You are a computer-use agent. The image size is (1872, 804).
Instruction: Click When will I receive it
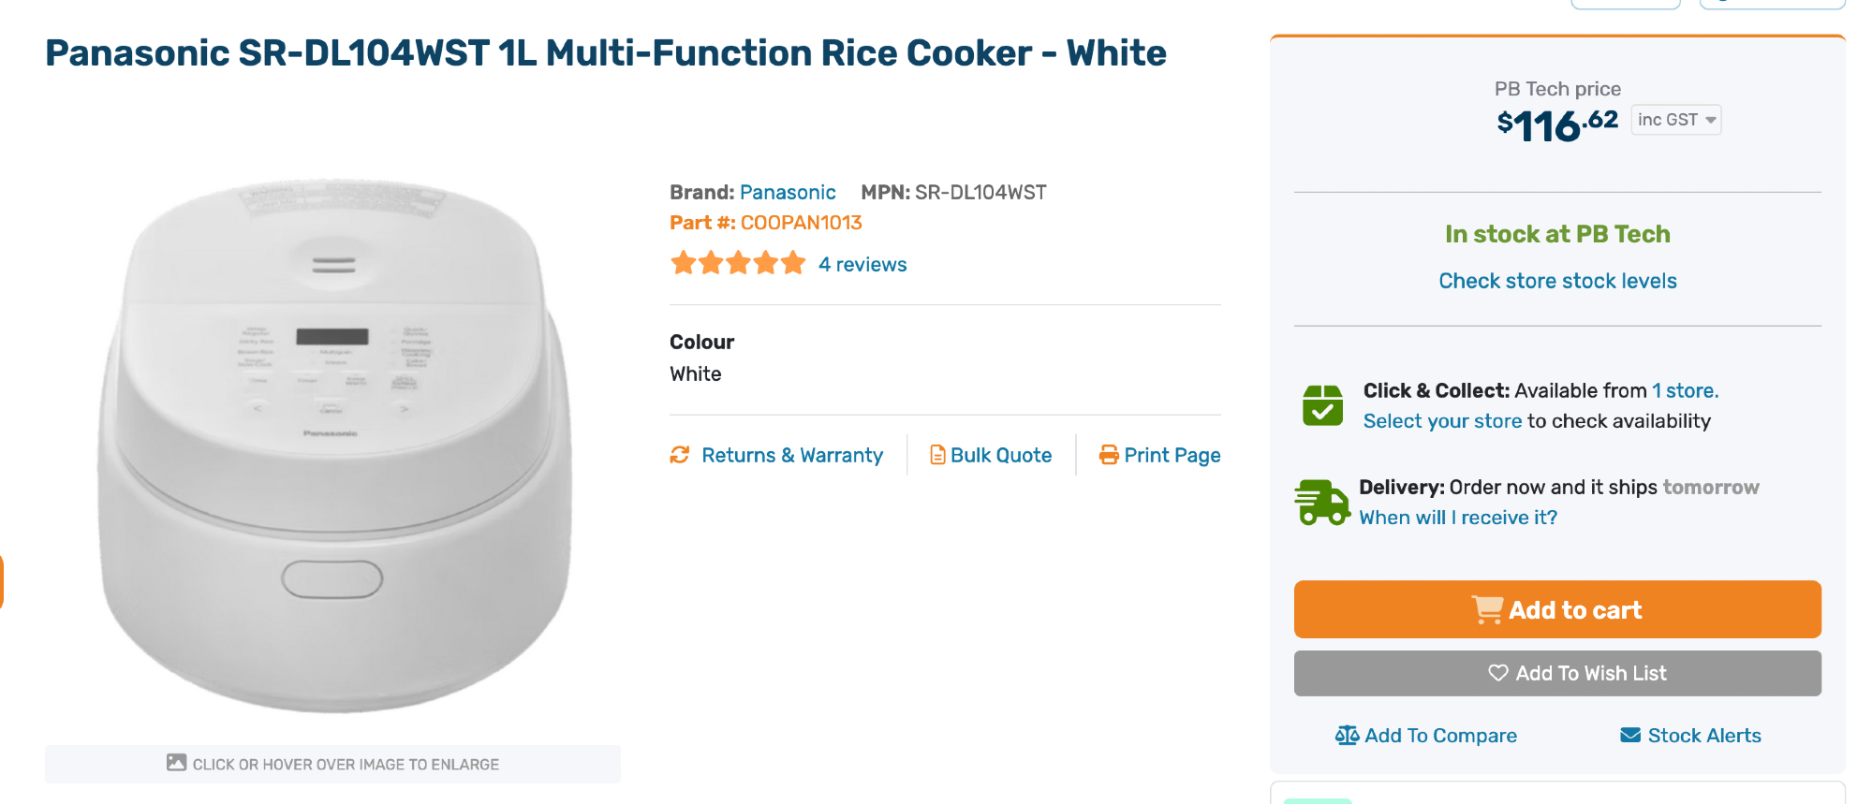pyautogui.click(x=1458, y=518)
